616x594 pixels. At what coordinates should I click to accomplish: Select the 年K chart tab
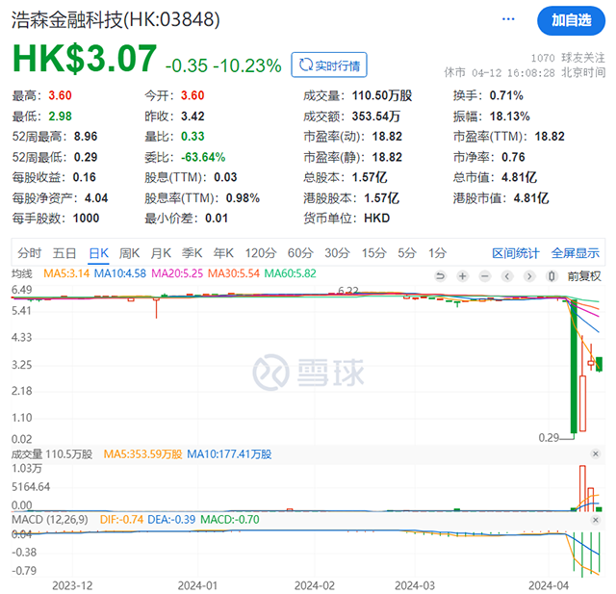pos(223,253)
